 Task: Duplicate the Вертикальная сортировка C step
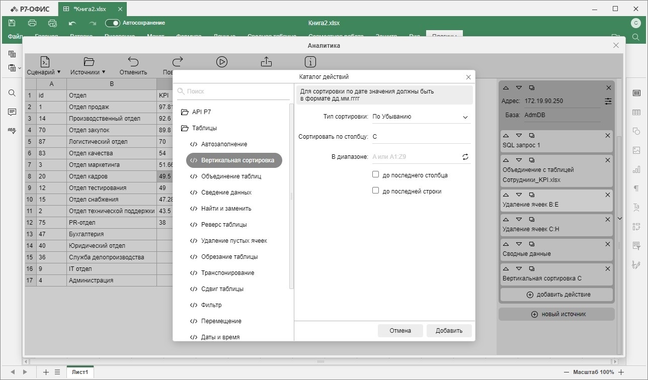532,269
